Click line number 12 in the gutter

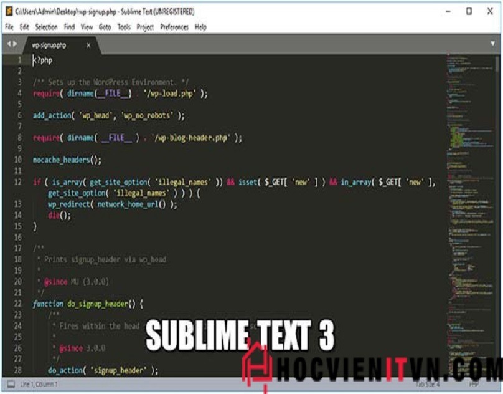click(17, 181)
